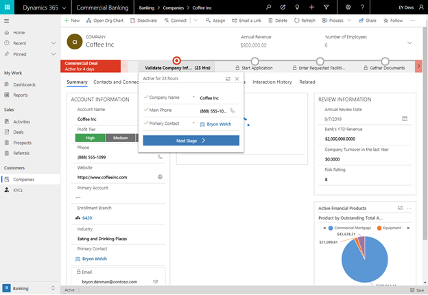Select the High profit tier option

pos(90,138)
